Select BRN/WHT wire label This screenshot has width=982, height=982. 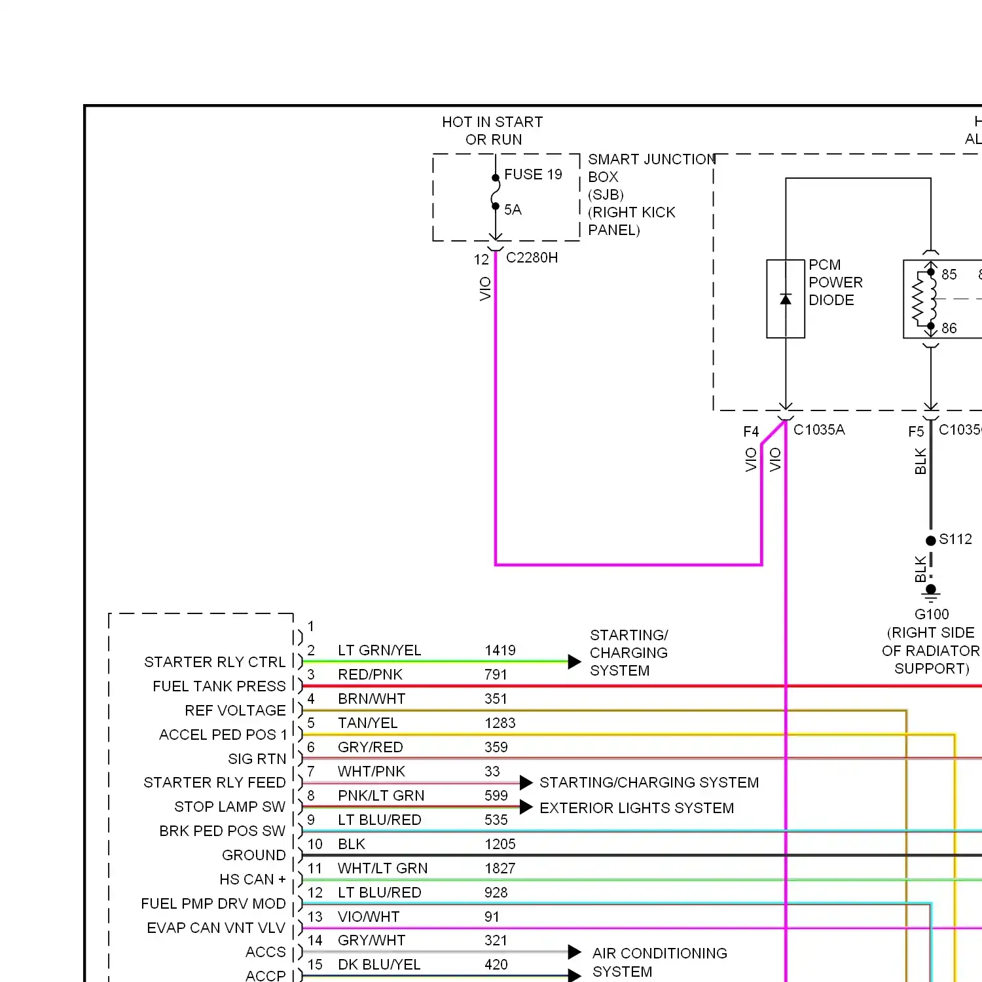pyautogui.click(x=371, y=699)
